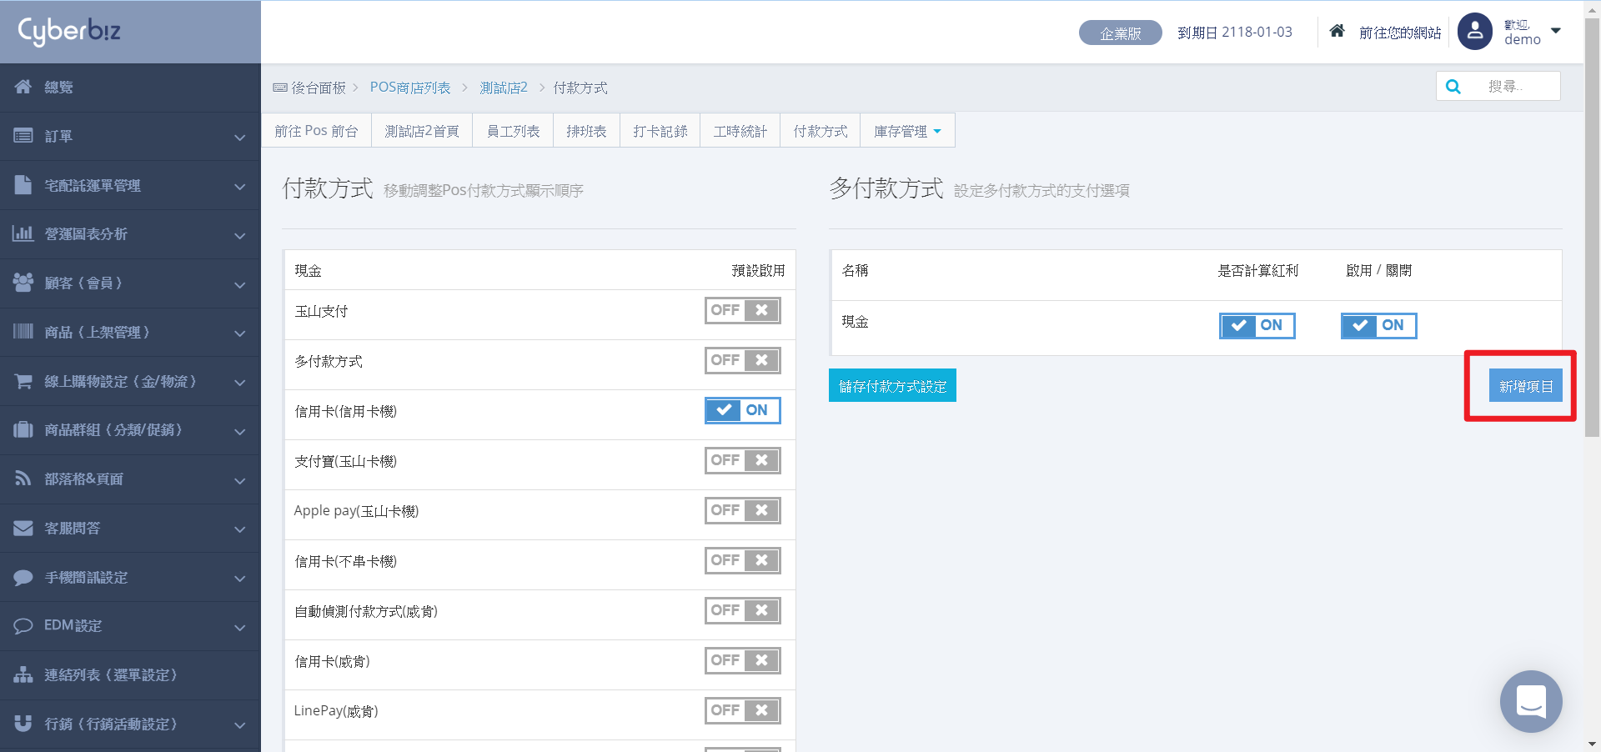The image size is (1601, 752).
Task: Click the 商品群組 suitcase icon
Action: 23,429
